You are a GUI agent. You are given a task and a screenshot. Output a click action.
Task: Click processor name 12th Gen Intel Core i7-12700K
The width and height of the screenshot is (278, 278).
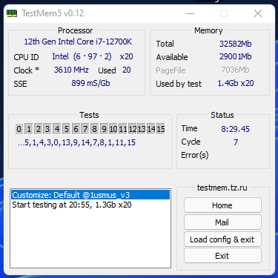point(78,42)
